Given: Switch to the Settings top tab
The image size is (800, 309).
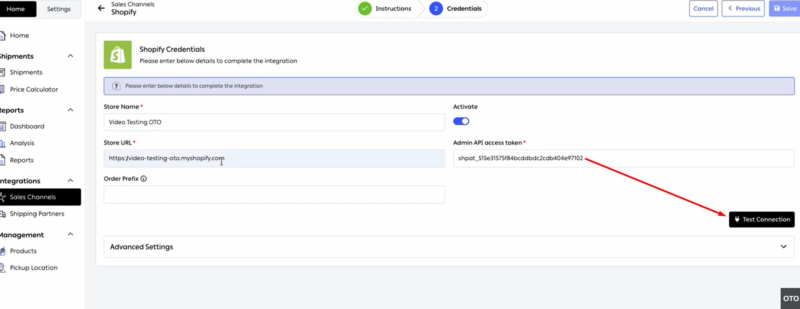Looking at the screenshot, I should (59, 9).
